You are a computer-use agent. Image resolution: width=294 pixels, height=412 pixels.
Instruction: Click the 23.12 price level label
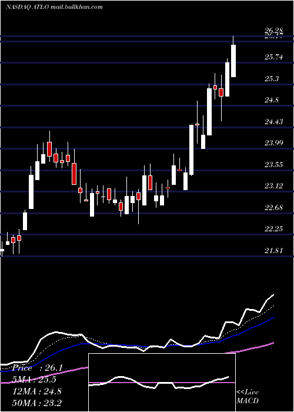[x=274, y=186]
